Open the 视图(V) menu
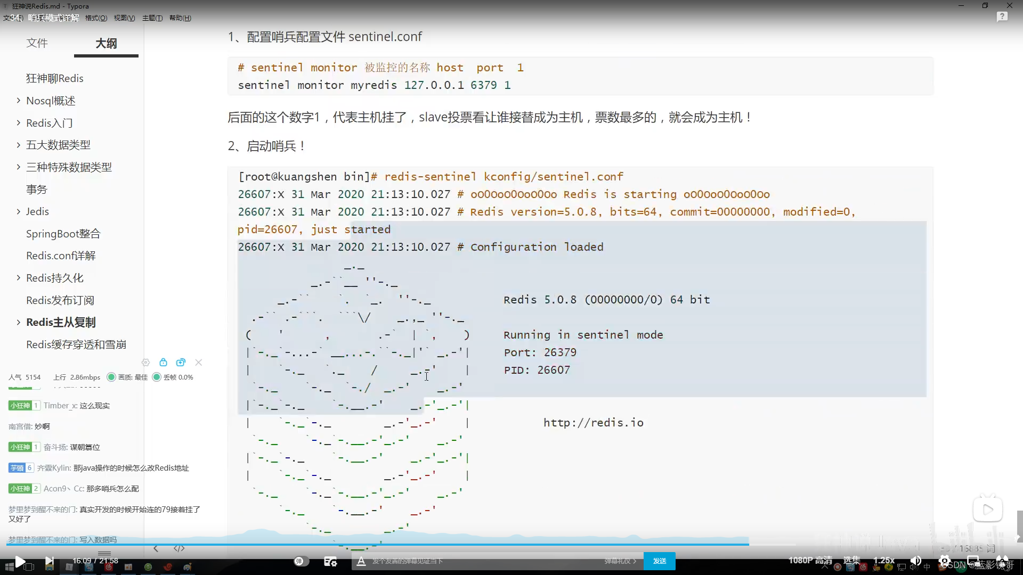 coord(124,18)
